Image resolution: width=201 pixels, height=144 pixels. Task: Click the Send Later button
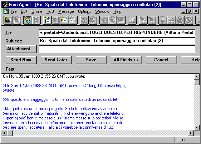56,60
